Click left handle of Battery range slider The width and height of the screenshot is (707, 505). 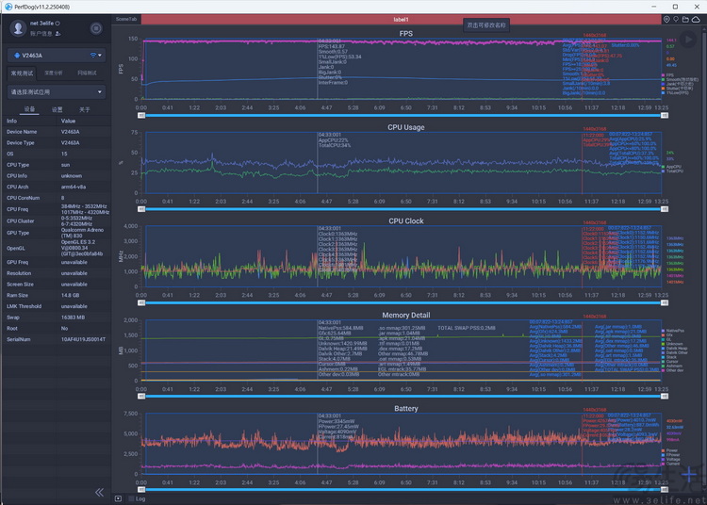tap(141, 490)
